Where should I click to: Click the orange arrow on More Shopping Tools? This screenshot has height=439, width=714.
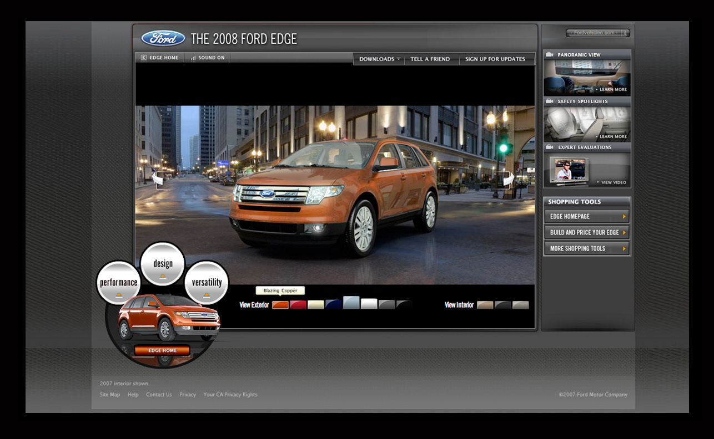click(624, 249)
